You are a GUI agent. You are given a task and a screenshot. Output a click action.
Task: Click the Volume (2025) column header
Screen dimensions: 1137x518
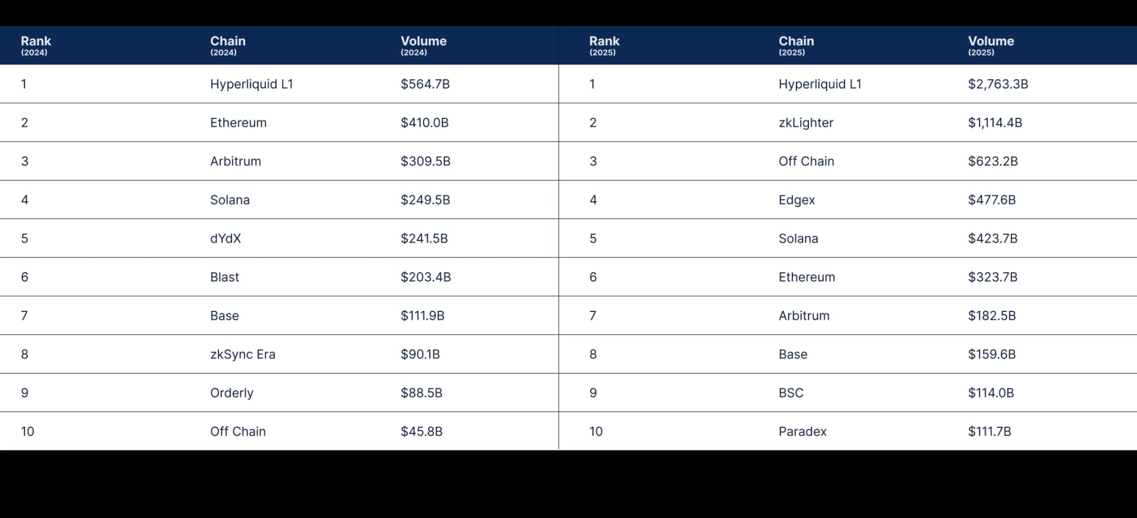coord(991,45)
